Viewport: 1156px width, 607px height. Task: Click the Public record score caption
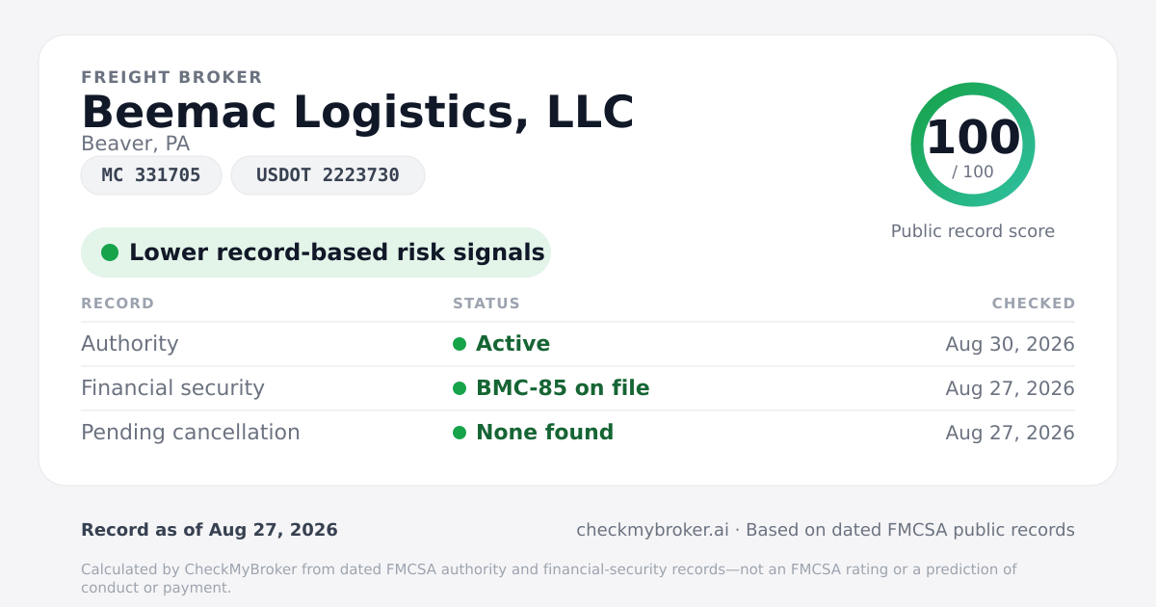pos(973,231)
